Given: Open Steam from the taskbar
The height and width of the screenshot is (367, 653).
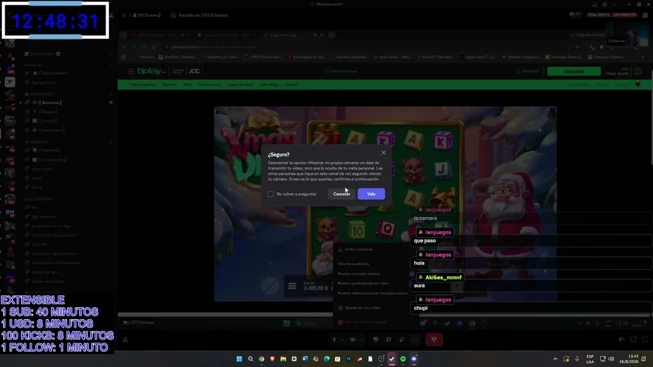Looking at the screenshot, I should [x=392, y=359].
